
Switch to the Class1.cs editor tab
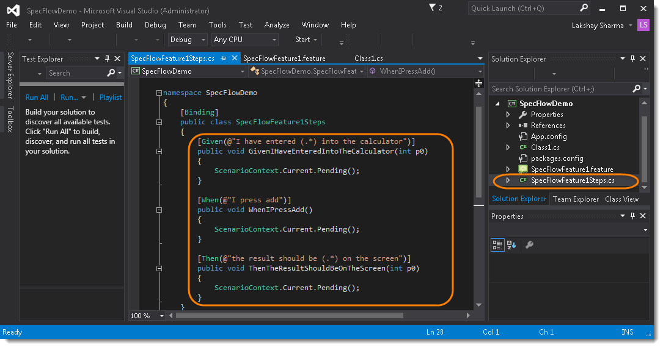click(x=368, y=59)
